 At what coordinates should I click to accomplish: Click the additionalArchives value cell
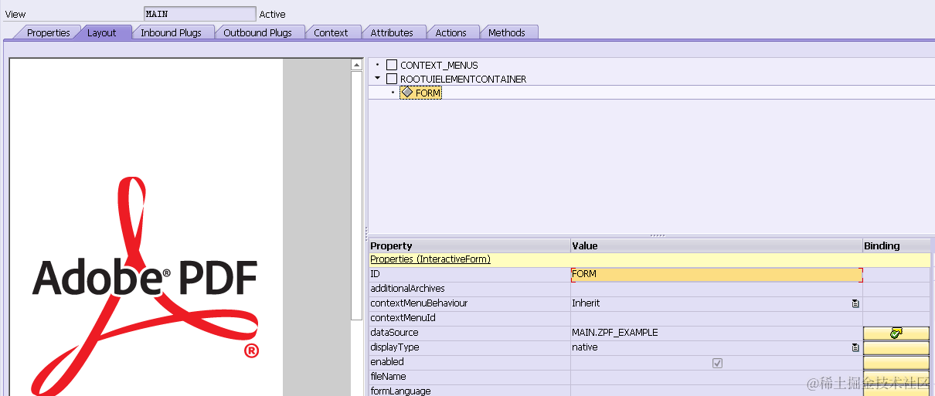[716, 289]
